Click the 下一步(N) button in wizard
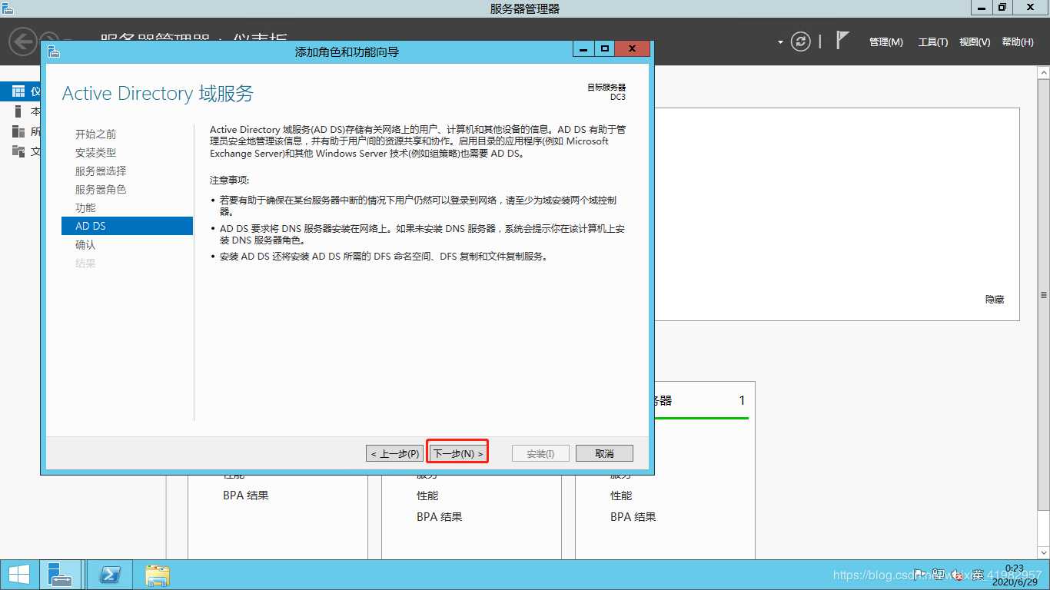 458,453
